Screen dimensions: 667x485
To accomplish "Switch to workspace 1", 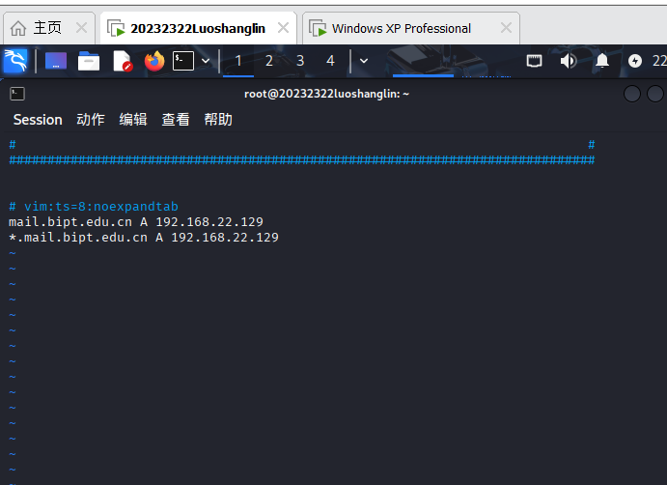I will click(x=238, y=61).
